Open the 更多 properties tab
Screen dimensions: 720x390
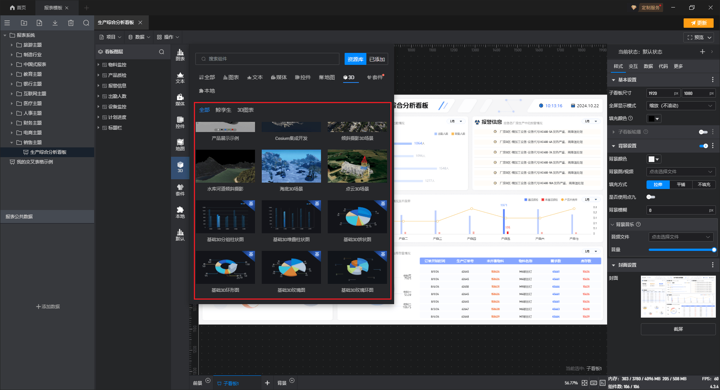[678, 66]
